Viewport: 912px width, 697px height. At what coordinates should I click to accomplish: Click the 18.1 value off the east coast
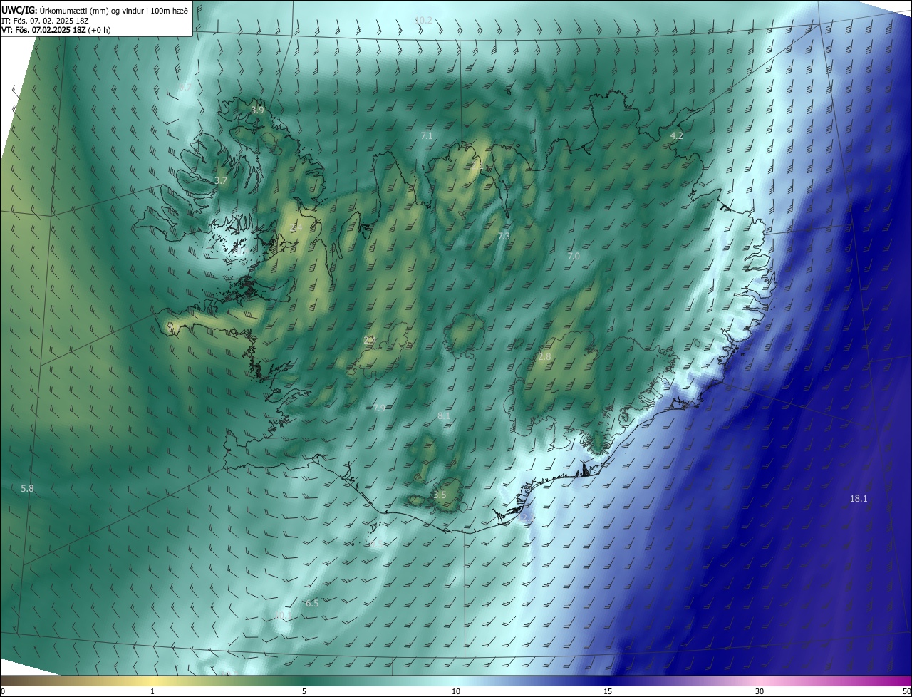859,498
